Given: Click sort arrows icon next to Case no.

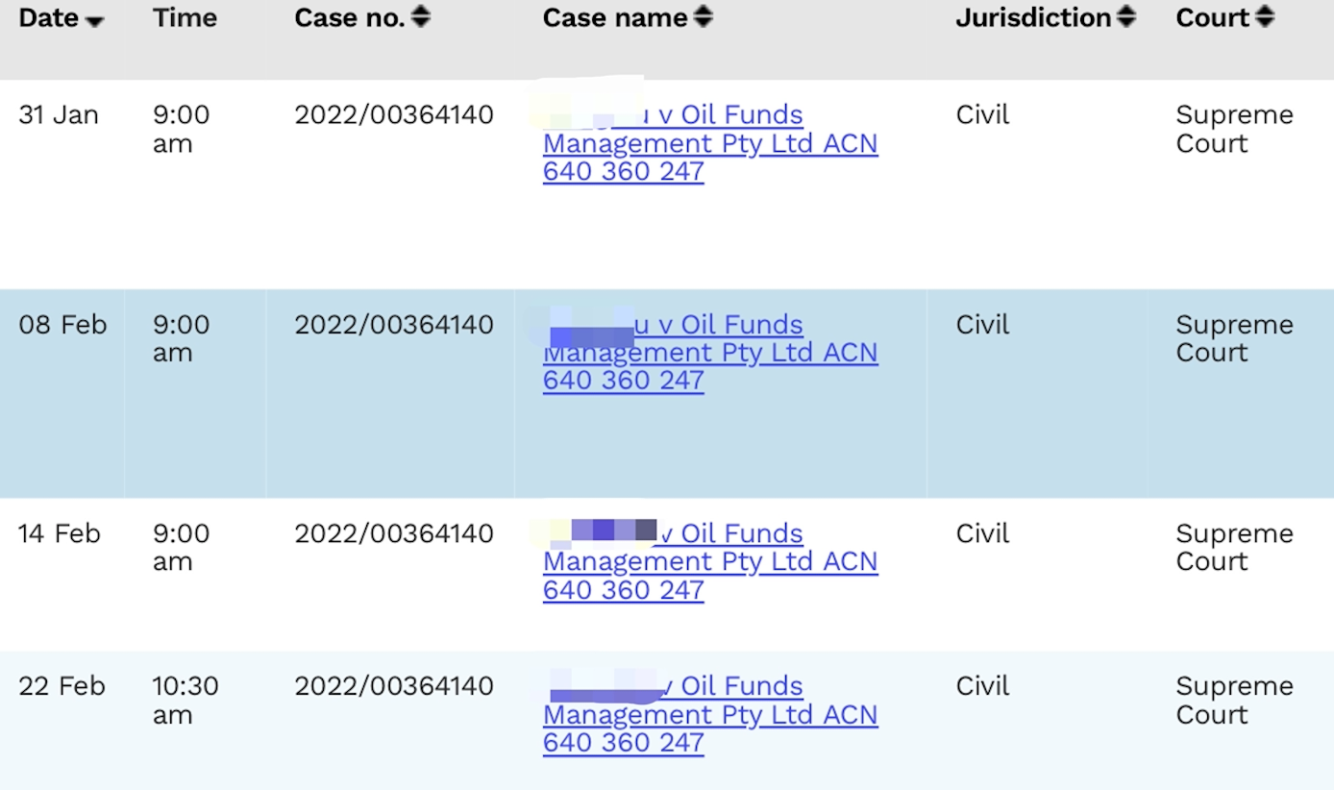Looking at the screenshot, I should (x=421, y=17).
